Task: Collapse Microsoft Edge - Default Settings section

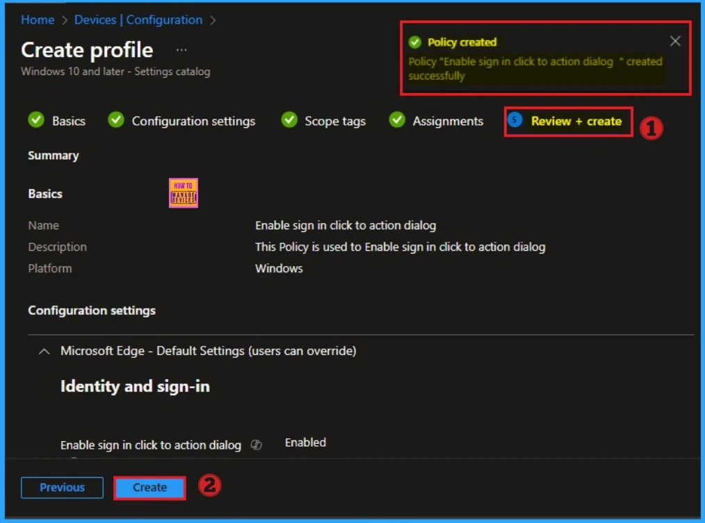Action: coord(44,351)
